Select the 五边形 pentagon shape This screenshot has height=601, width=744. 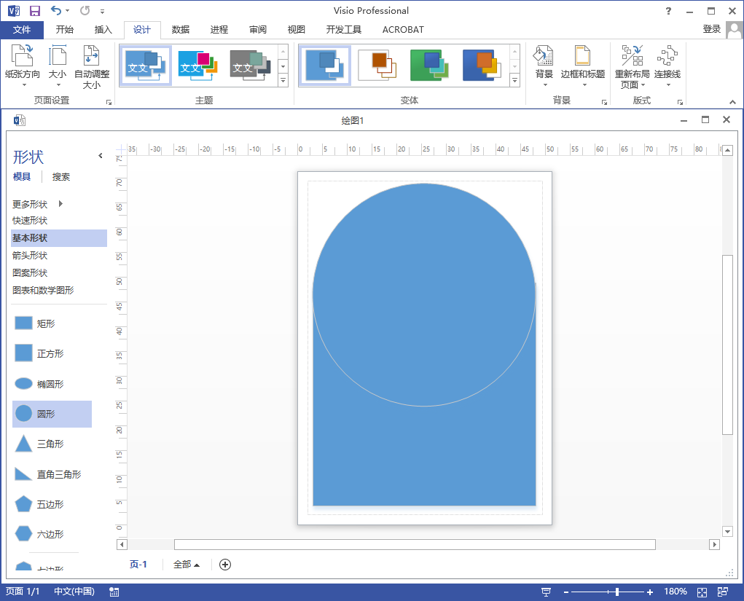[39, 504]
